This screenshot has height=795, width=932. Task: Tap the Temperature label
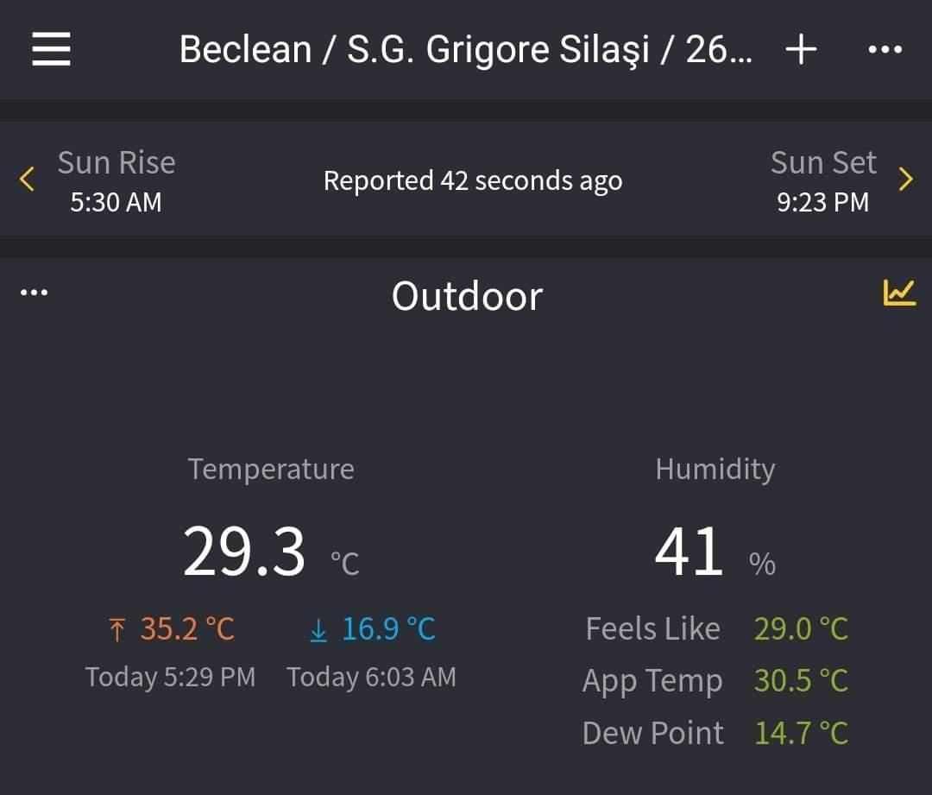271,470
